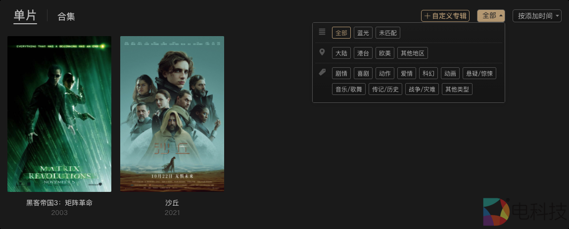569x229 pixels.
Task: Click the tag icon beside genre filters
Action: tap(322, 72)
